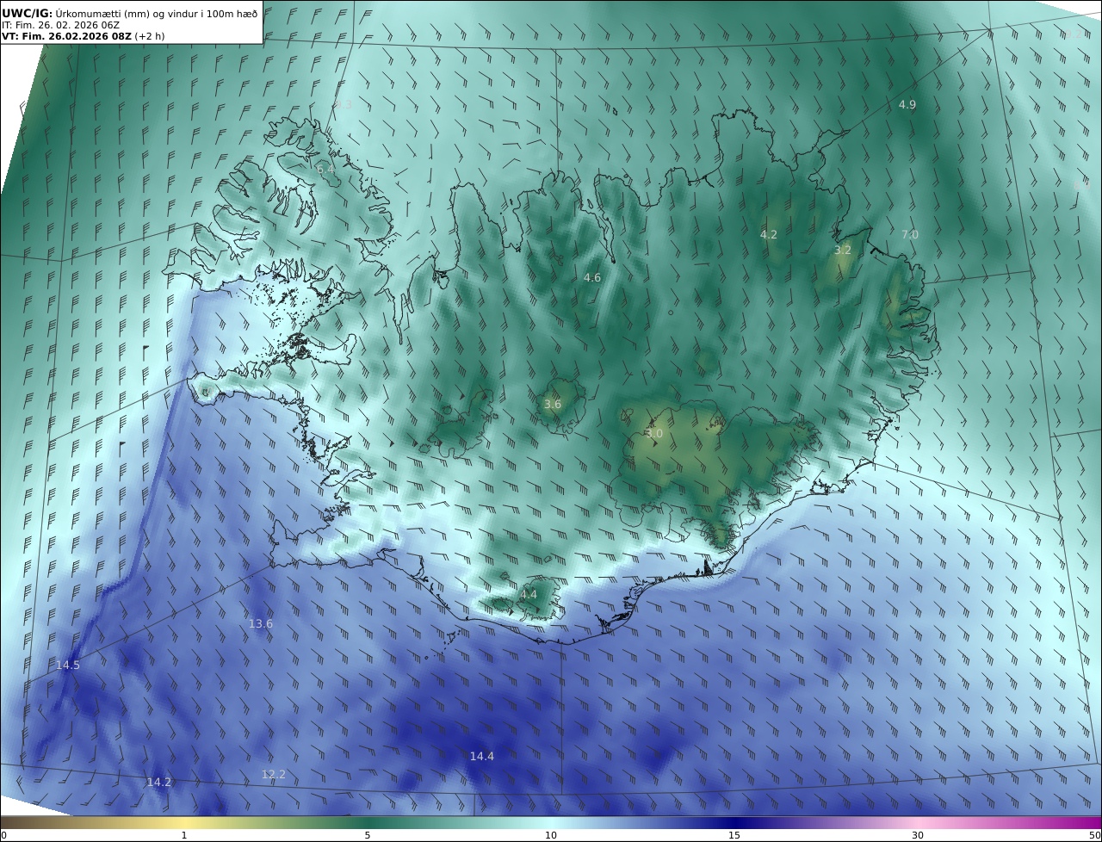Click the 12.2 value label
This screenshot has height=842, width=1102.
274,774
